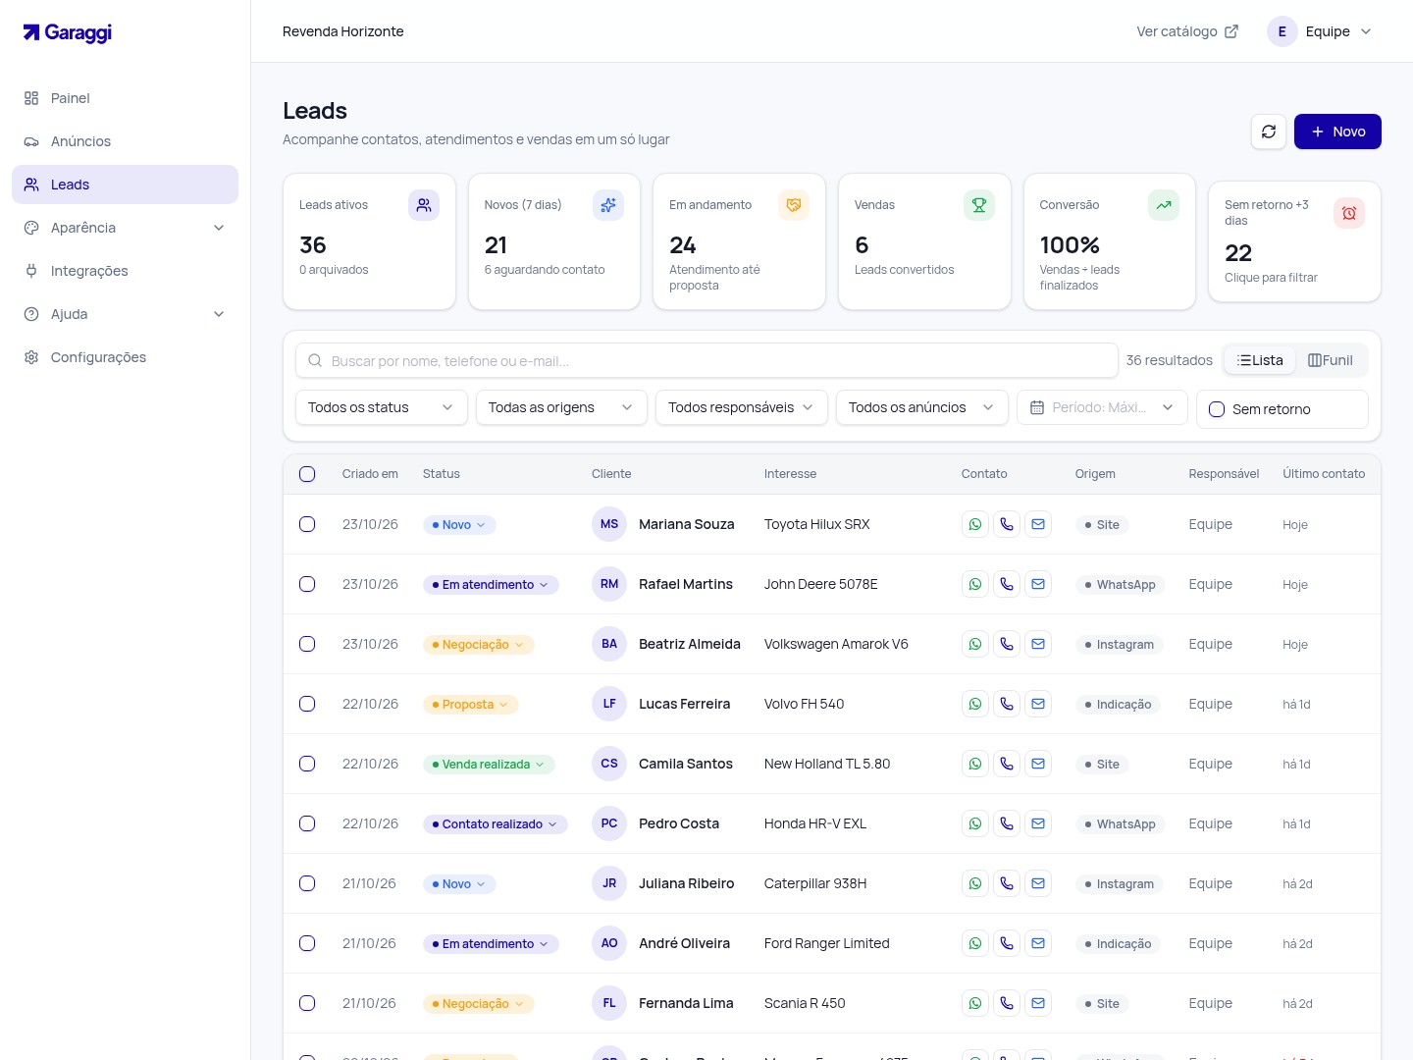1413x1060 pixels.
Task: Toggle the Sem retorno filter checkbox
Action: [x=1217, y=409]
